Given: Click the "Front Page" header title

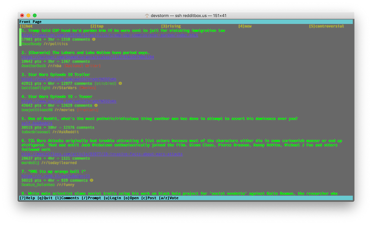Looking at the screenshot, I should pyautogui.click(x=30, y=22).
